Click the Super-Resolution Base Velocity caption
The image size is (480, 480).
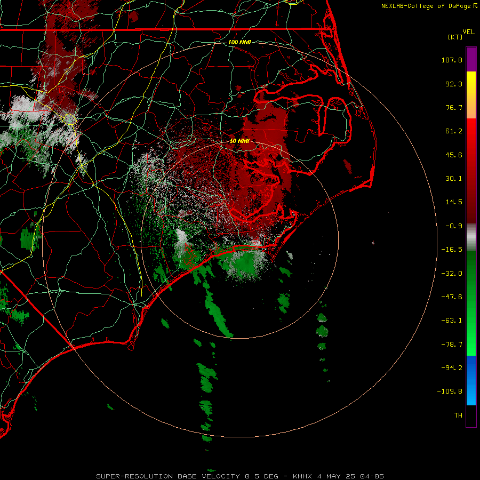point(240,476)
